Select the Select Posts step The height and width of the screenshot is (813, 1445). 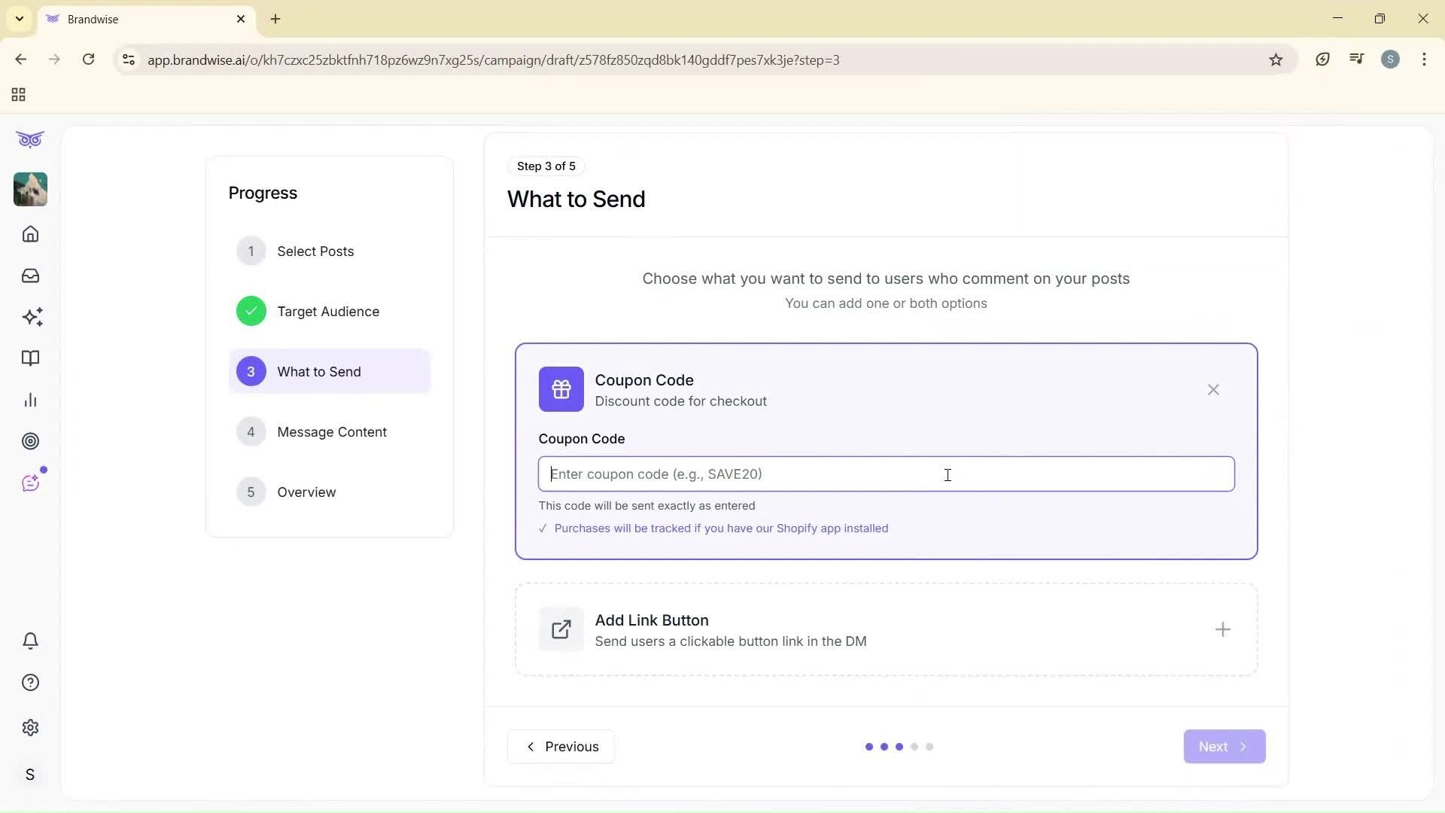pyautogui.click(x=315, y=251)
